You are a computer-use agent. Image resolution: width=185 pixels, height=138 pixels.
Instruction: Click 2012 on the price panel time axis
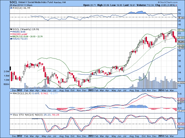[20, 90]
